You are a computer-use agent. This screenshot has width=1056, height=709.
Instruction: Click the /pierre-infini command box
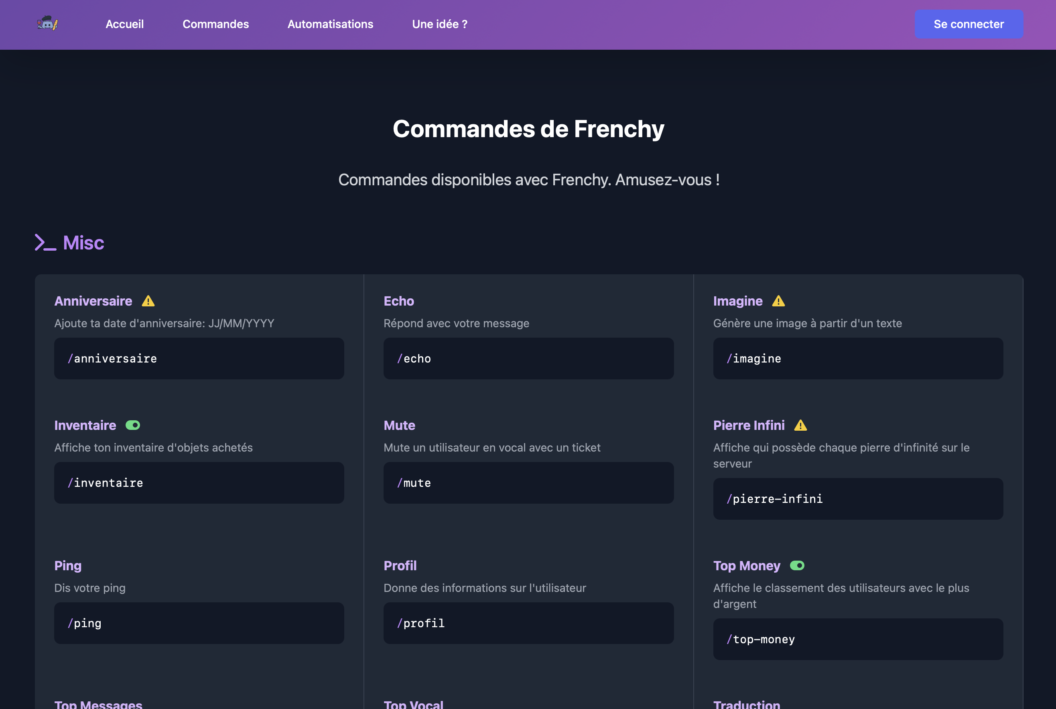point(858,499)
